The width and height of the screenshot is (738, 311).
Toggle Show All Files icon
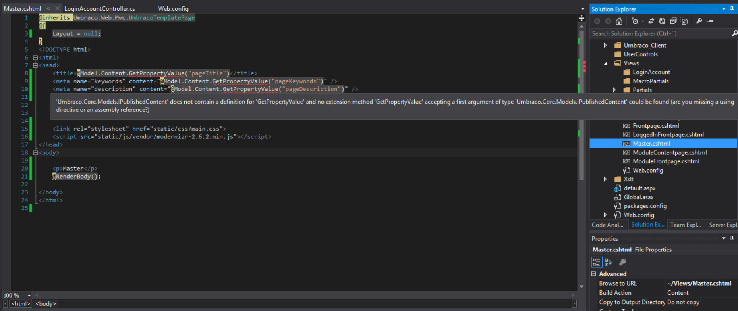[x=684, y=21]
